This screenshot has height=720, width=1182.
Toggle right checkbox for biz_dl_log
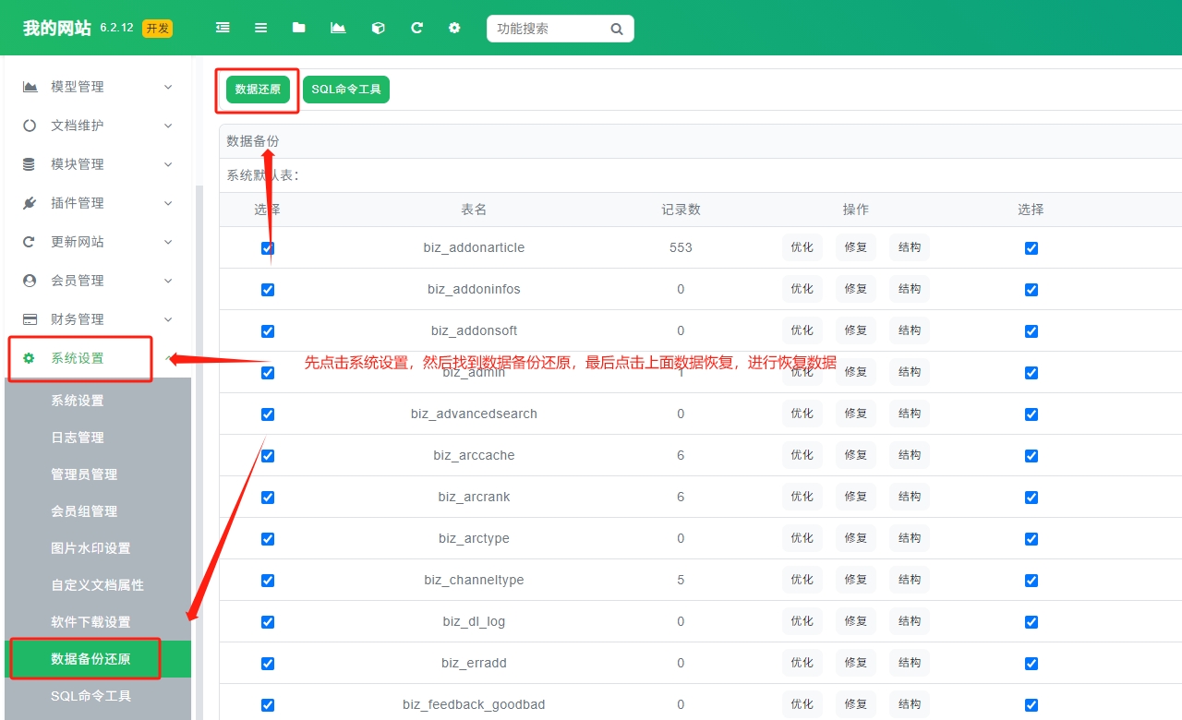coord(1031,622)
